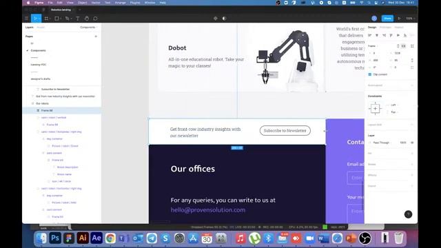Select landscape frame orientation

click(x=404, y=46)
